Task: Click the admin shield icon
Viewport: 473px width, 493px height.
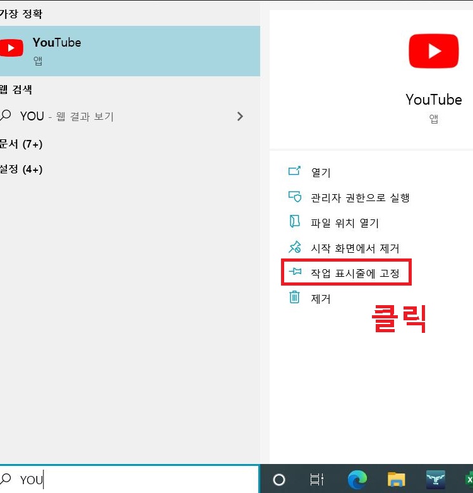Action: (x=295, y=197)
